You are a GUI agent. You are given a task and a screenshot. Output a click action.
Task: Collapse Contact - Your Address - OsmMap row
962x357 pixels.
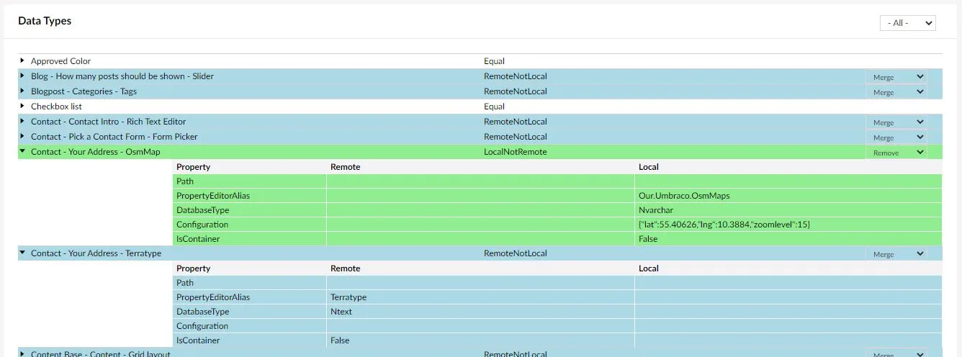22,152
